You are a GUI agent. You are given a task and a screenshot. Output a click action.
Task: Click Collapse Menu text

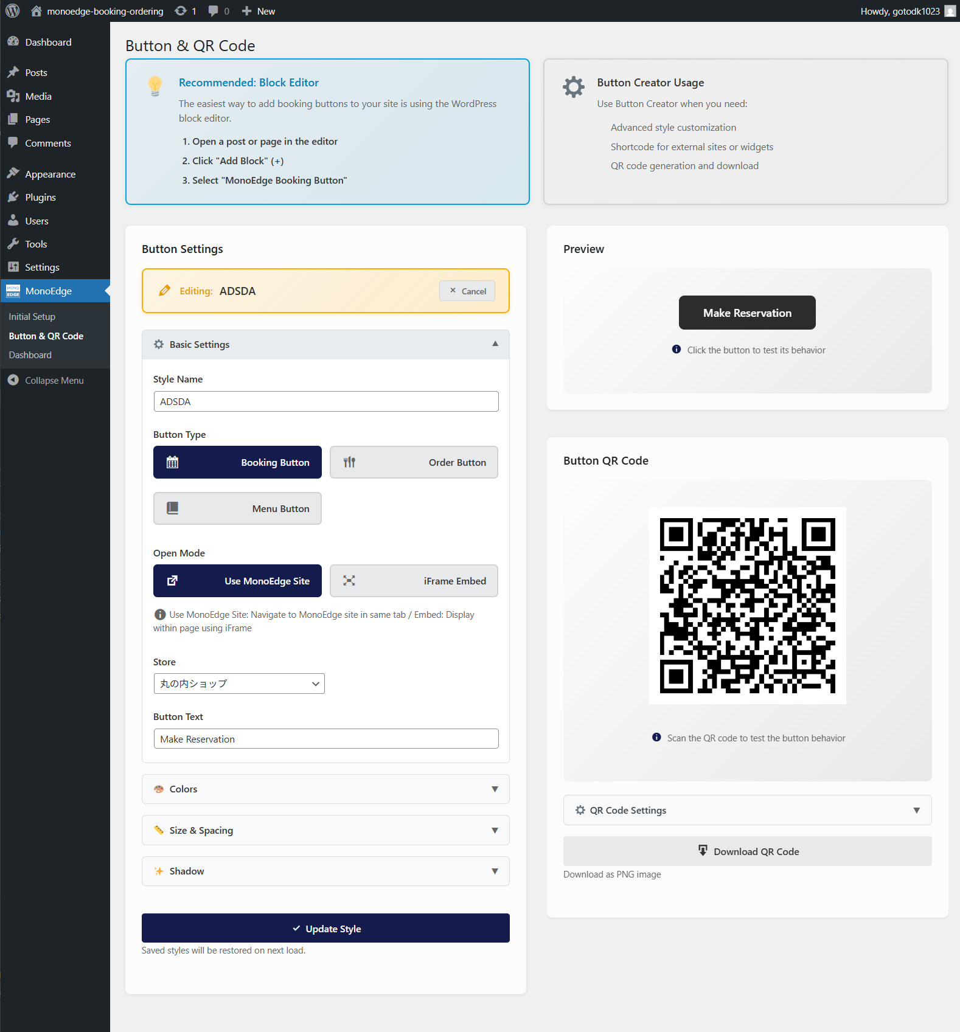[x=54, y=380]
